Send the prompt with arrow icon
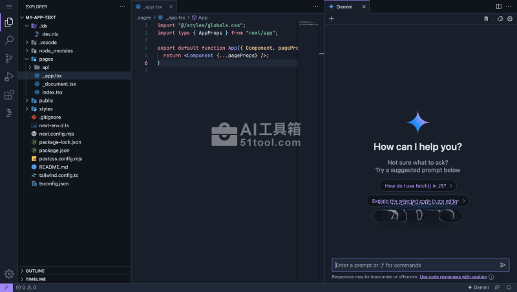The image size is (517, 292). click(x=503, y=265)
